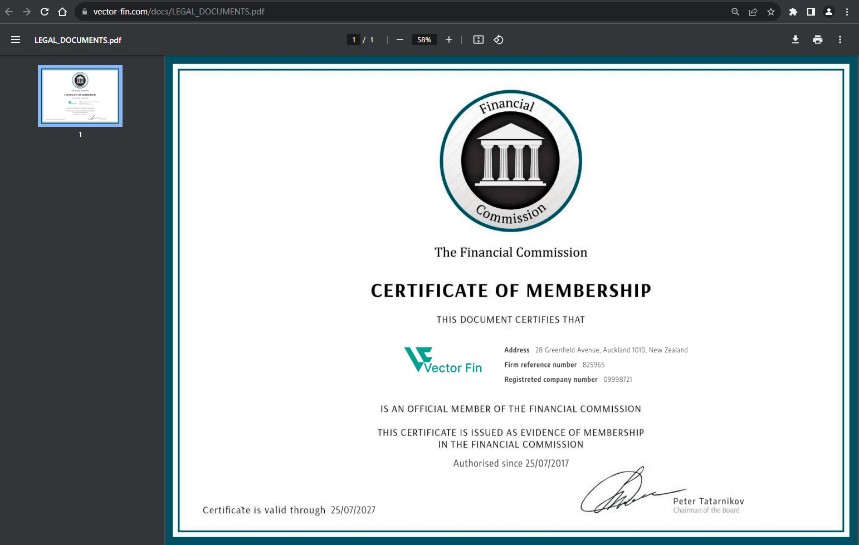This screenshot has width=859, height=545.
Task: Click the name 'Peter Tatarnikov'
Action: coord(708,502)
